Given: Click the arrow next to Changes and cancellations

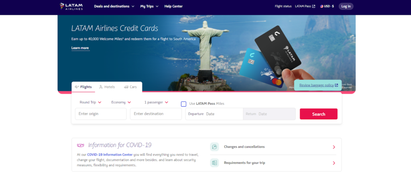Looking at the screenshot, I should [334, 147].
